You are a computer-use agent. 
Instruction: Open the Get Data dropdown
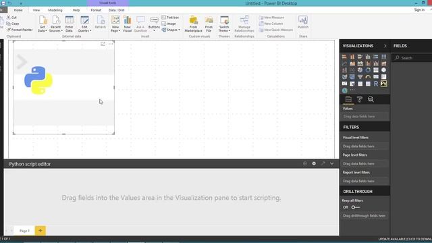42,24
